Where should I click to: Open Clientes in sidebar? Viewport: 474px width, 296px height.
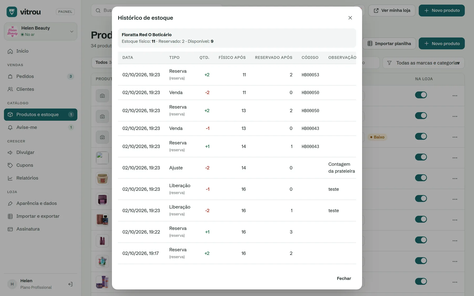41,89
